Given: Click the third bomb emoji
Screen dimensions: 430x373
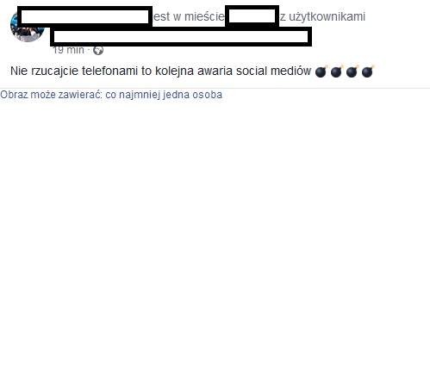Looking at the screenshot, I should [352, 71].
